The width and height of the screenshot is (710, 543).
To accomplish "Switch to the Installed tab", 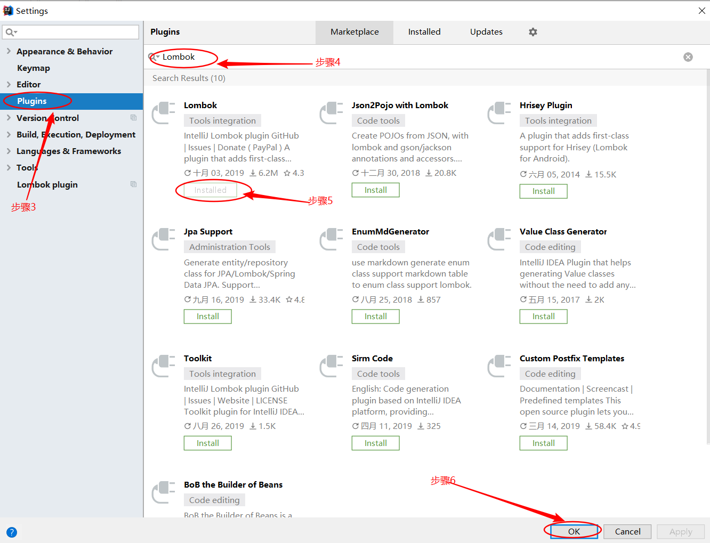I will (x=424, y=32).
